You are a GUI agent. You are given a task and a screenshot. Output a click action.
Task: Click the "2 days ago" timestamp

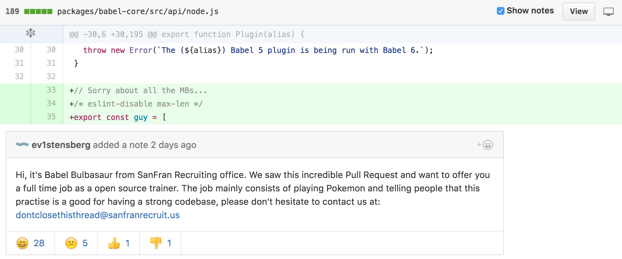click(173, 145)
